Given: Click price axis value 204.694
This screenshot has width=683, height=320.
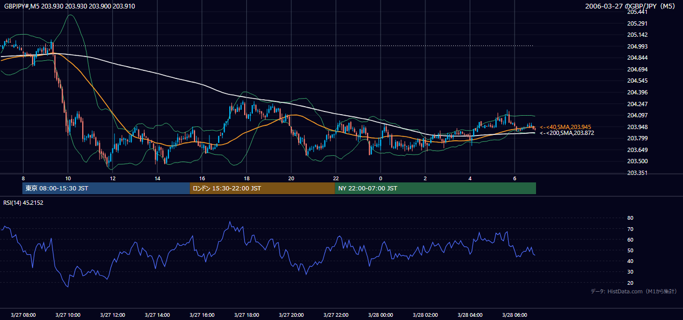Looking at the screenshot, I should point(637,69).
